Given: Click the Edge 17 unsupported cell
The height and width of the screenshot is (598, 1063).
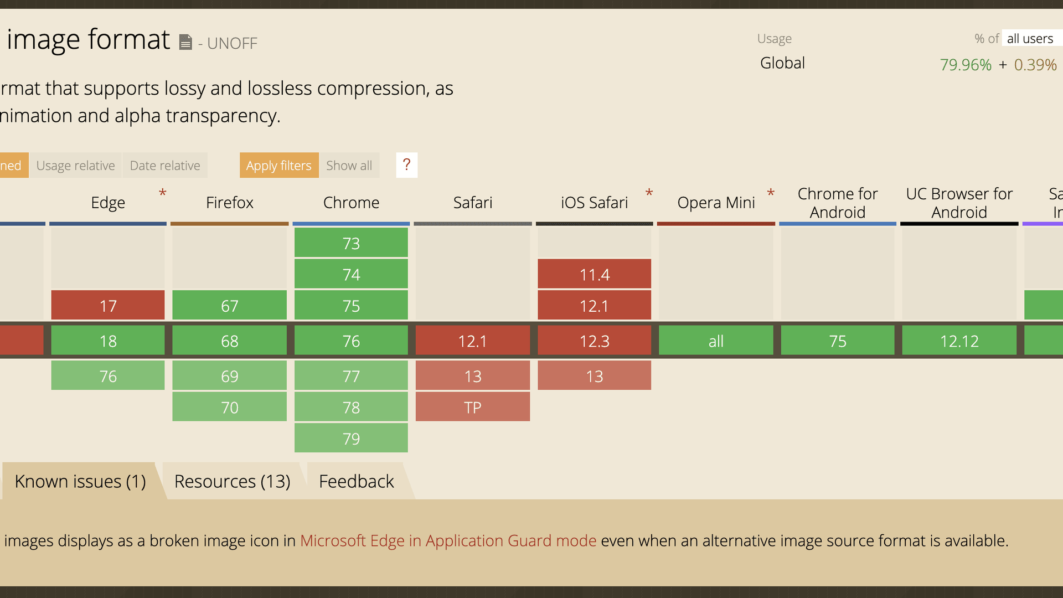Looking at the screenshot, I should coord(108,305).
